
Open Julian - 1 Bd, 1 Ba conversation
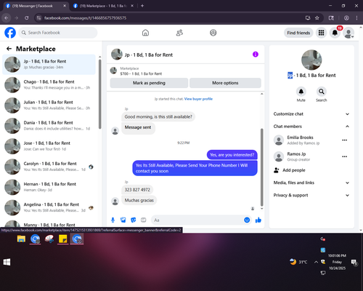tap(49, 105)
